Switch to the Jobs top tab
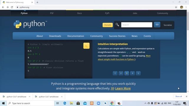 [x=135, y=13]
